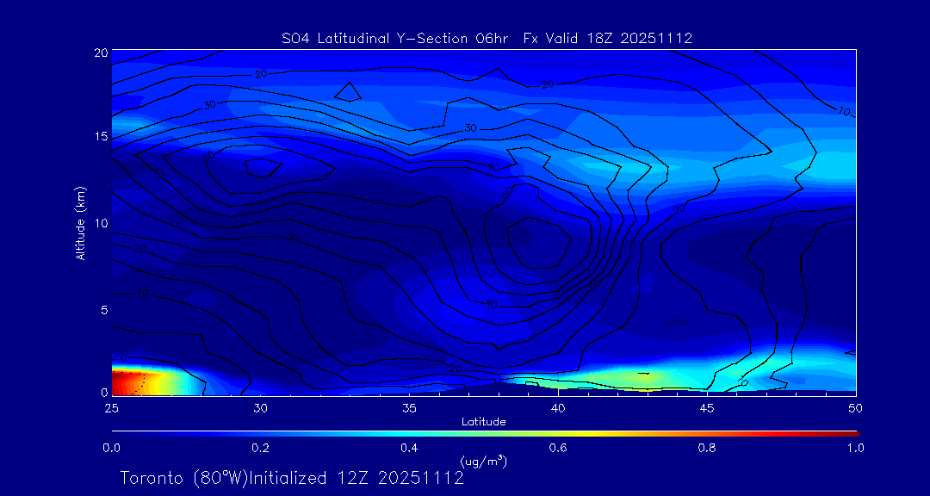Click latitude axis tick label "30"
Image resolution: width=930 pixels, height=496 pixels.
[260, 408]
